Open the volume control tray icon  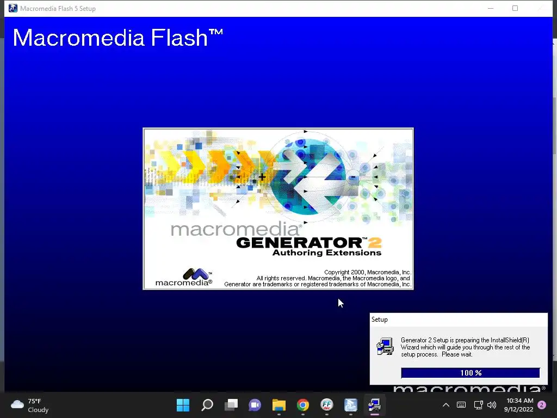492,405
